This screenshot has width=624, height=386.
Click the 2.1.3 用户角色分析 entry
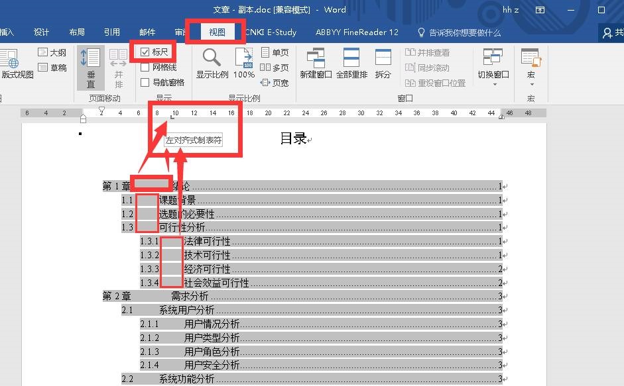(321, 352)
